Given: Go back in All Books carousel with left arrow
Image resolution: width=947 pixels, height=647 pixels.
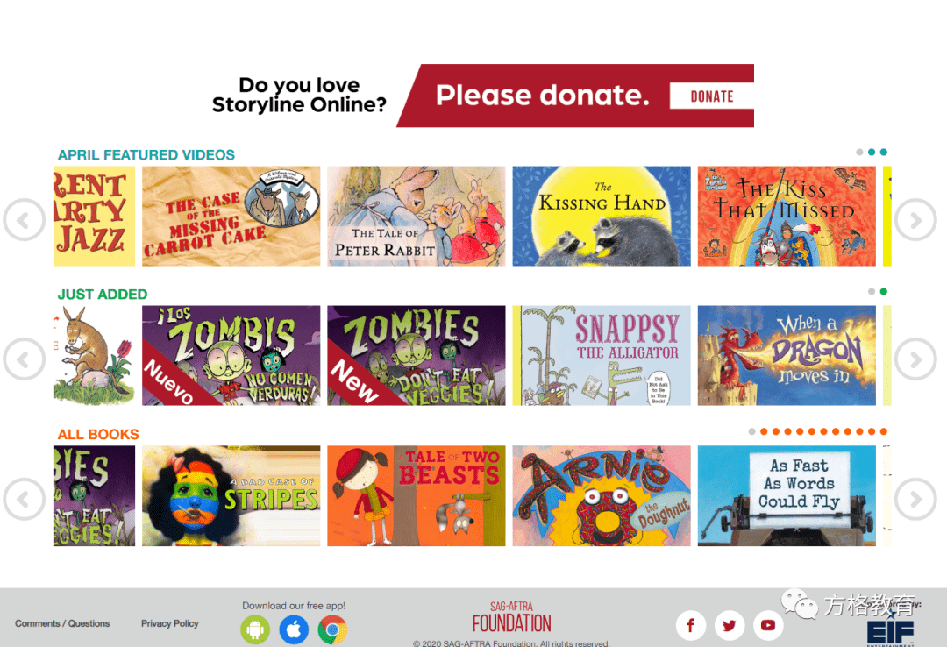Looking at the screenshot, I should (x=25, y=499).
